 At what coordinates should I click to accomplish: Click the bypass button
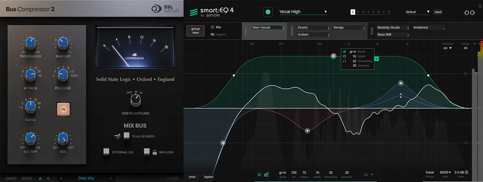click(209, 177)
